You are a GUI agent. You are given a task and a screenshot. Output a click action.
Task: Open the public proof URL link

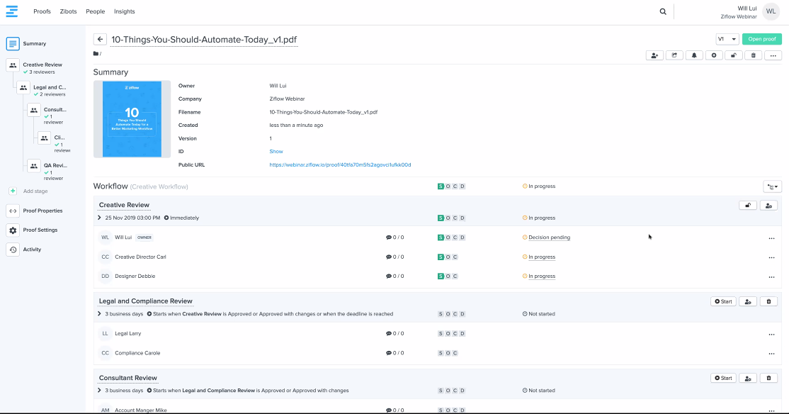point(340,165)
